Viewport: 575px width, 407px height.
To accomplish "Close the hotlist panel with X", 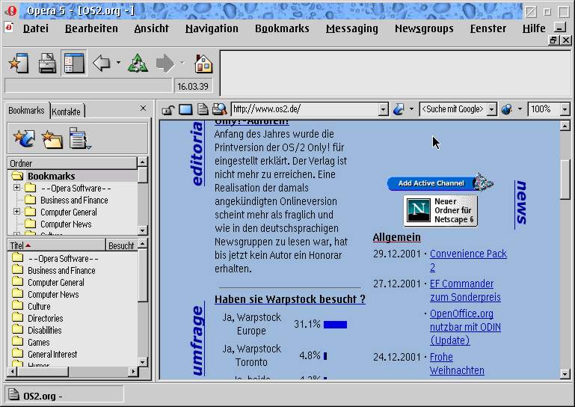I will click(x=143, y=108).
